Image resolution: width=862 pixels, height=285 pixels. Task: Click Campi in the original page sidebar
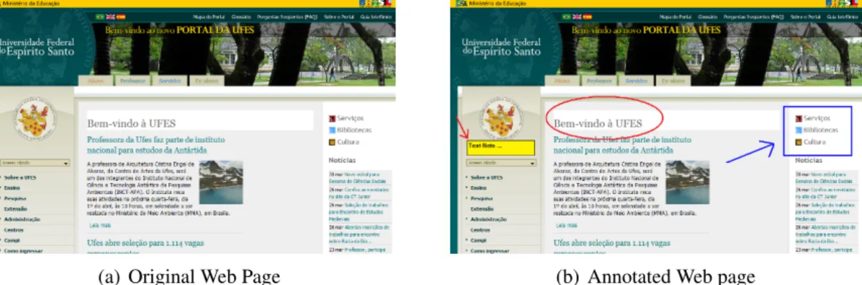(12, 240)
